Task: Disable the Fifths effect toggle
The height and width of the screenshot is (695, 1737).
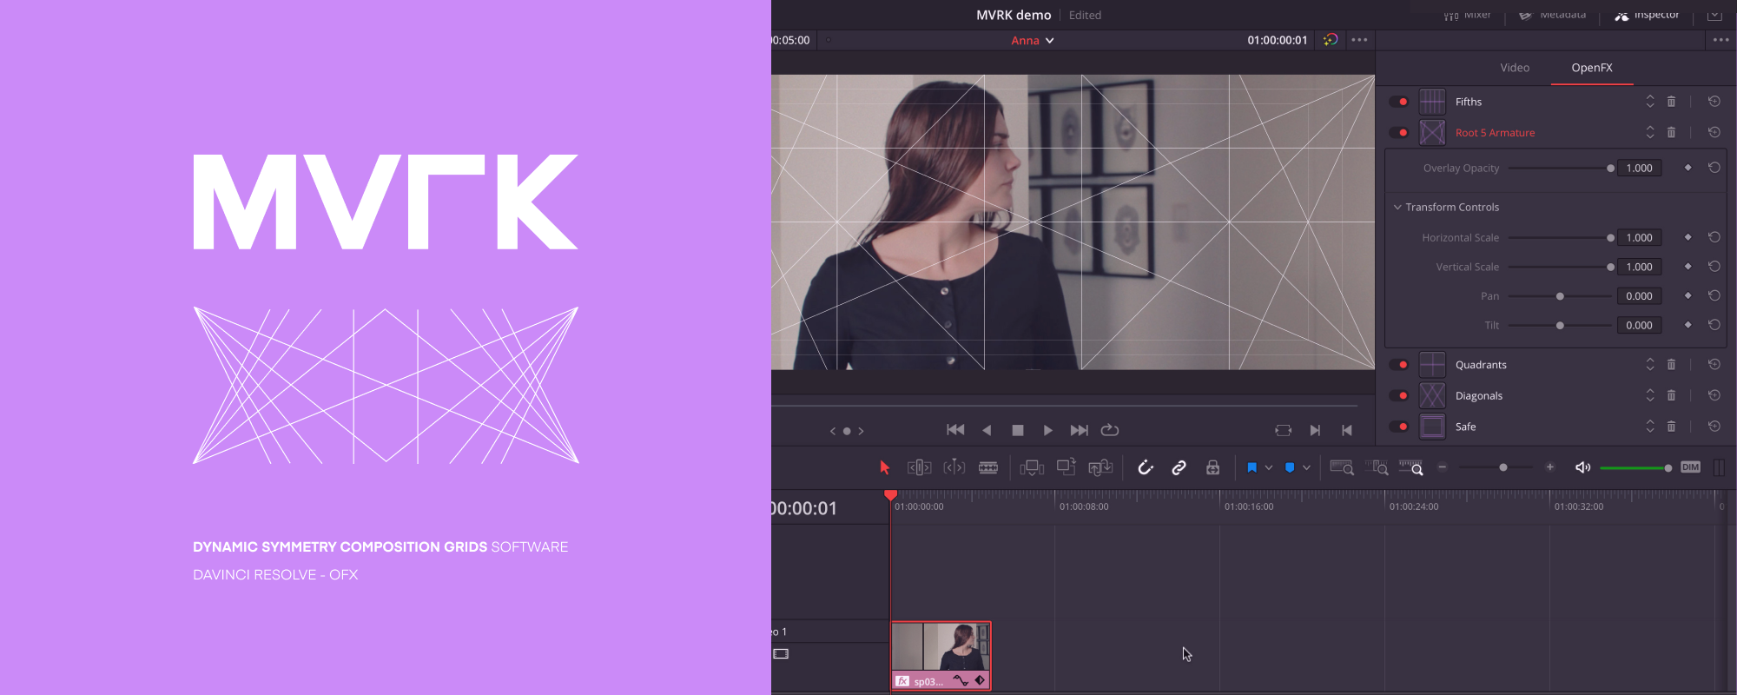Action: 1398,102
